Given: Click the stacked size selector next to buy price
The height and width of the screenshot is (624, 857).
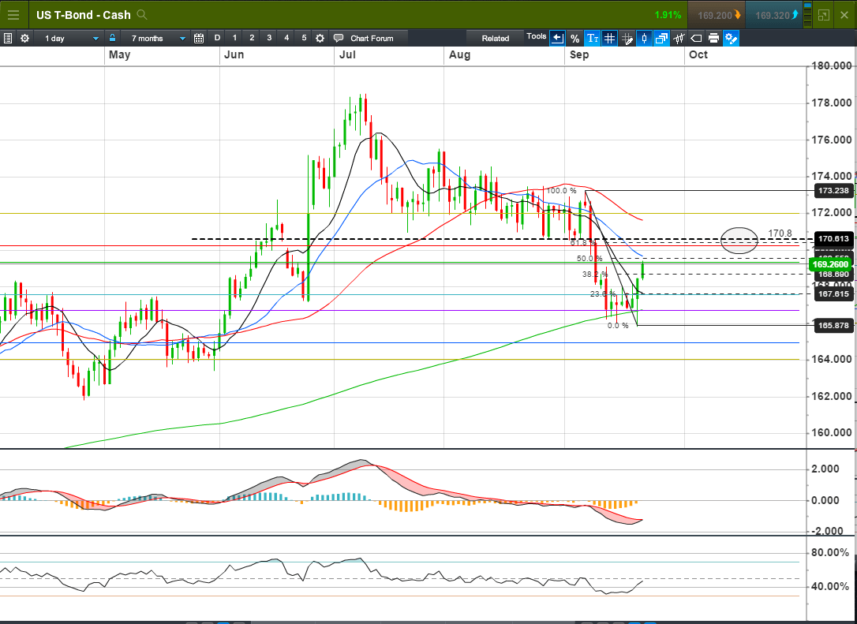Looking at the screenshot, I should pos(807,15).
